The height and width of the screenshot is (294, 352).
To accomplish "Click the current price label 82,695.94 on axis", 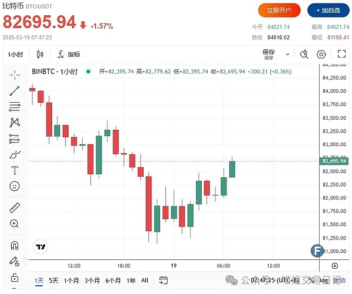I will 335,161.
